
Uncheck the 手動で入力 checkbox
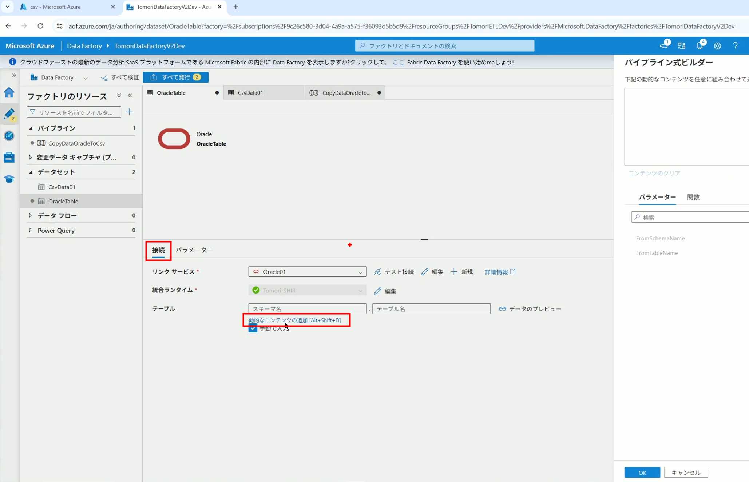pos(253,328)
